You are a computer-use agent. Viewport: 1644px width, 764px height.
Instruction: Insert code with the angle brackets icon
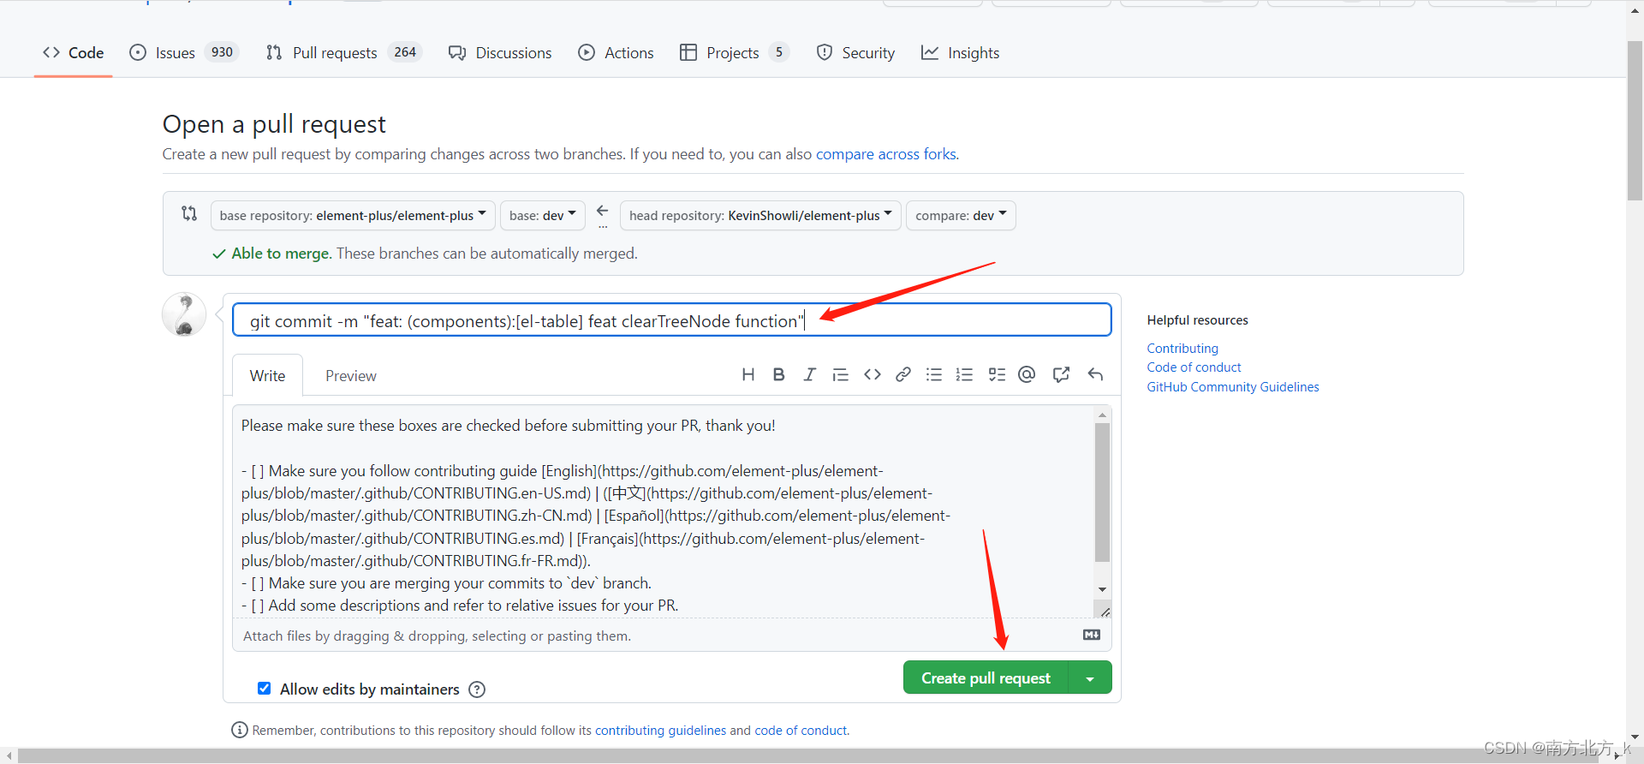[873, 374]
